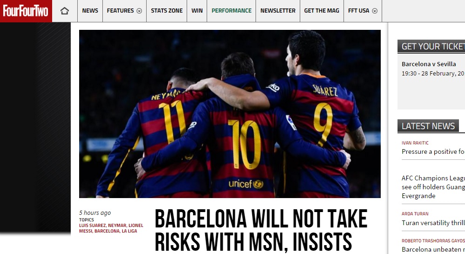Open the Turan versatility news headline
The image size is (465, 254).
[433, 223]
